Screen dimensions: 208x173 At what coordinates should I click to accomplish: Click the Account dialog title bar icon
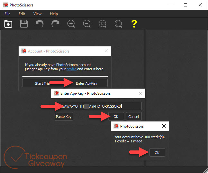(x=24, y=51)
